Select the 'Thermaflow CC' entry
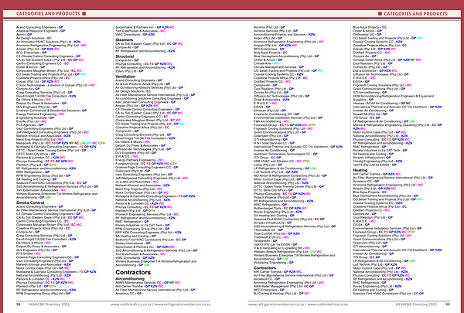464x313 pixels. coord(268,230)
